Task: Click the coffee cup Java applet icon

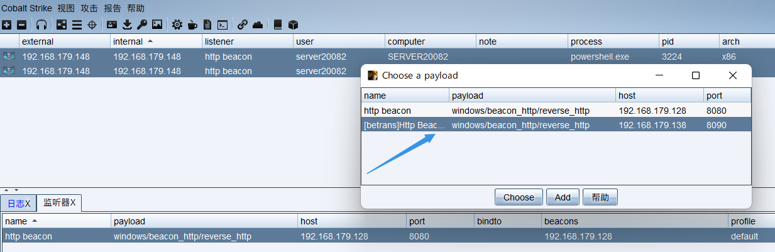Action: pos(192,25)
